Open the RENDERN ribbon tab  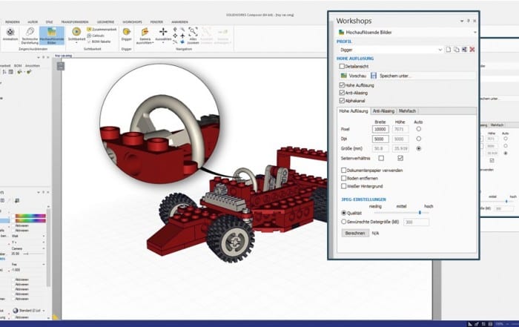coord(13,22)
